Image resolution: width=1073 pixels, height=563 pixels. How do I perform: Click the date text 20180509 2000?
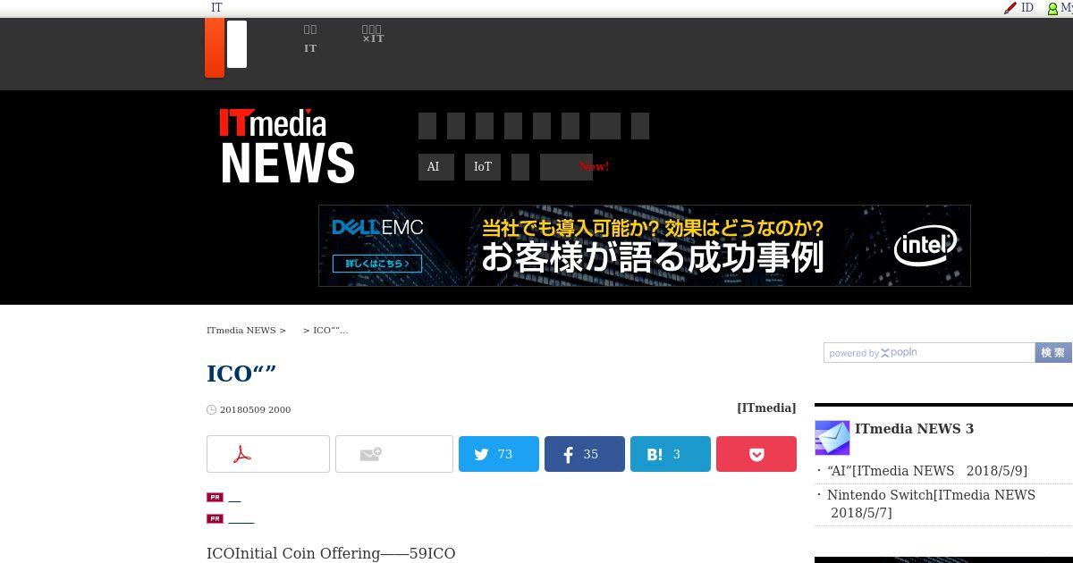(255, 410)
